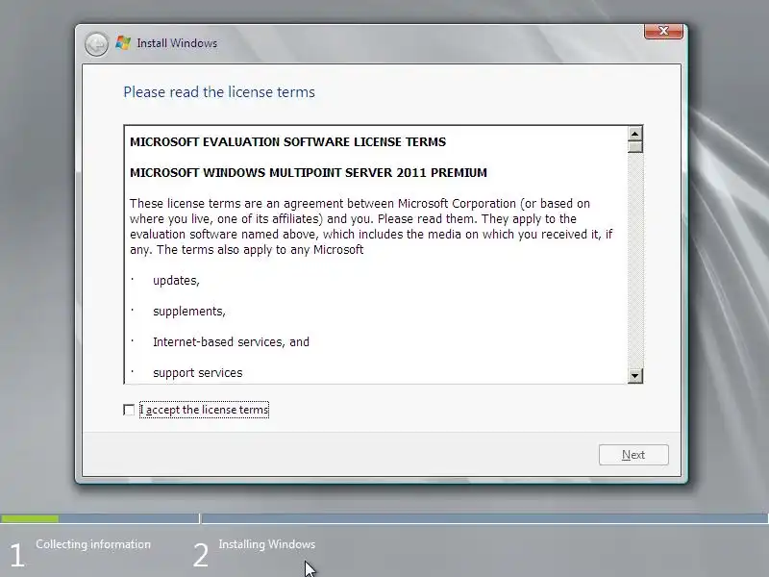769x577 pixels.
Task: Click the empty scrollbar track below the thumb
Action: point(635,261)
